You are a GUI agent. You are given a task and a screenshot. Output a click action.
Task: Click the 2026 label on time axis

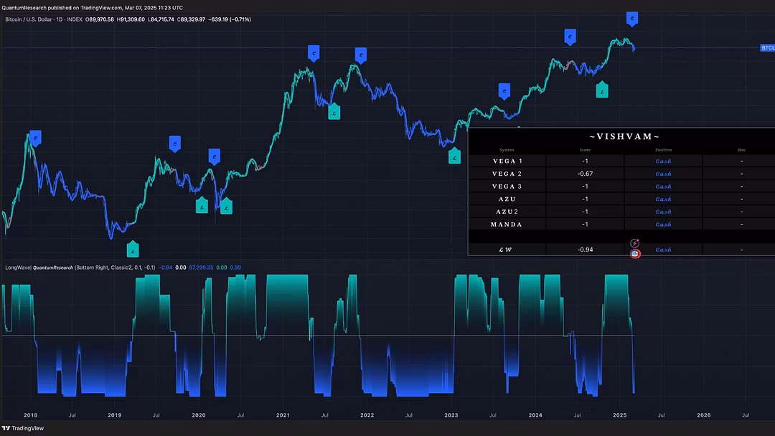click(x=704, y=415)
